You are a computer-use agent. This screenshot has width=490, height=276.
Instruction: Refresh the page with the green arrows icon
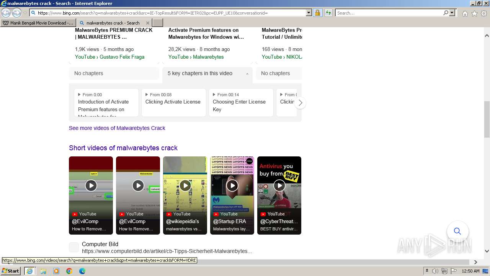click(328, 13)
